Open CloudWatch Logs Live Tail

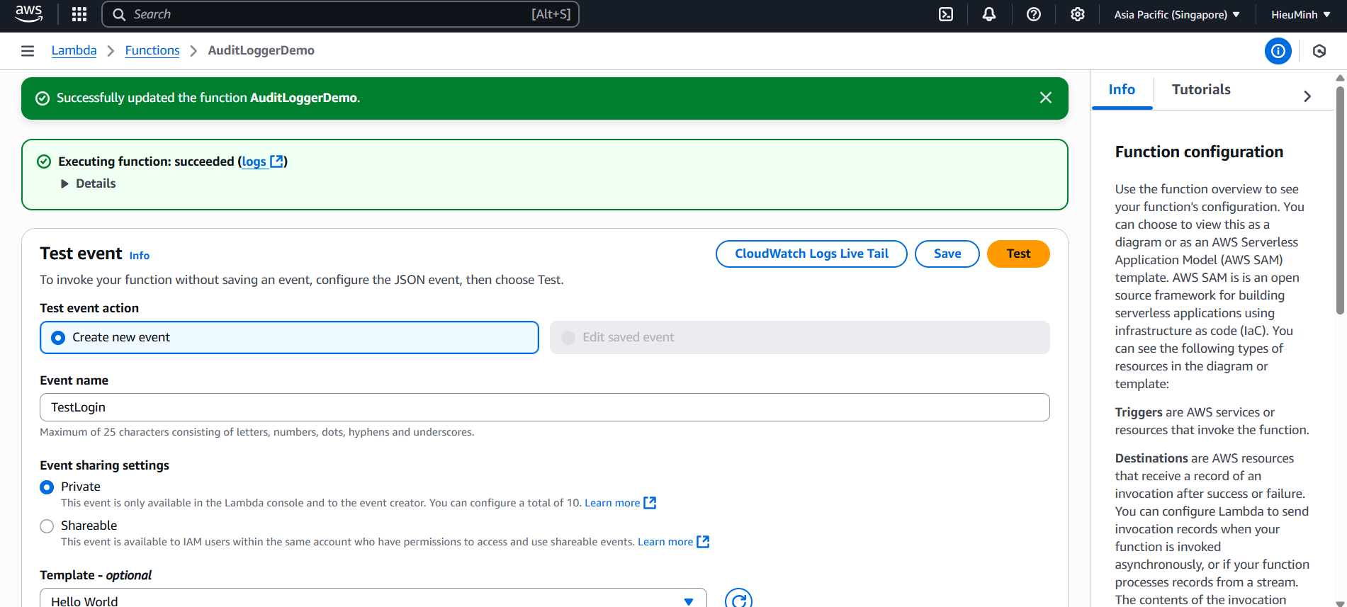click(x=811, y=254)
